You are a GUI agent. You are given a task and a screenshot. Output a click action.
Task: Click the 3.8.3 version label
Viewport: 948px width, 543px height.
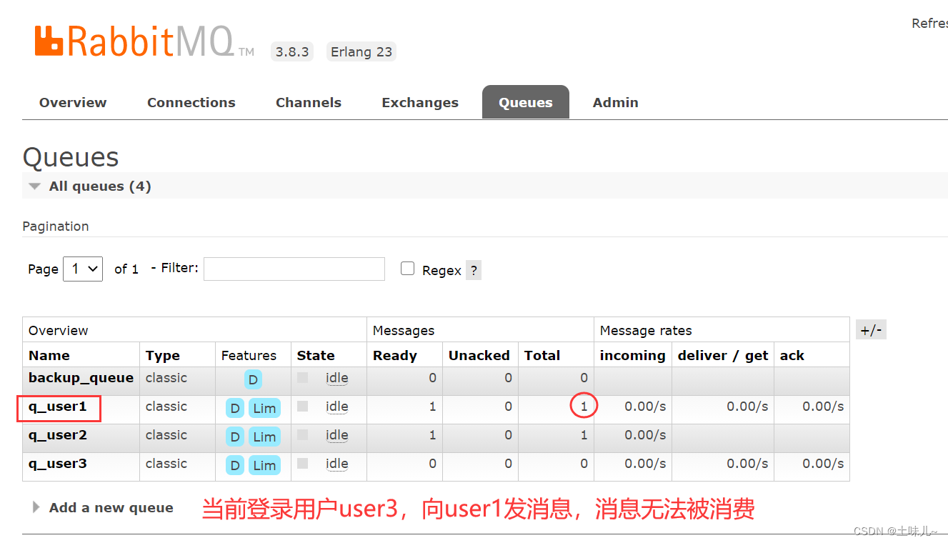coord(292,51)
